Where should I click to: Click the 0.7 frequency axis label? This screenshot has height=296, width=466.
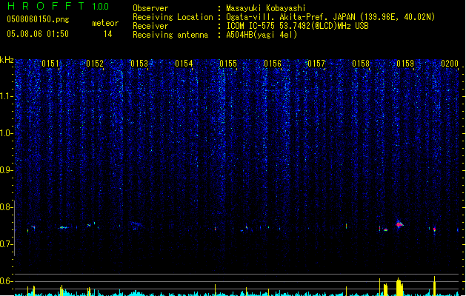(x=7, y=244)
